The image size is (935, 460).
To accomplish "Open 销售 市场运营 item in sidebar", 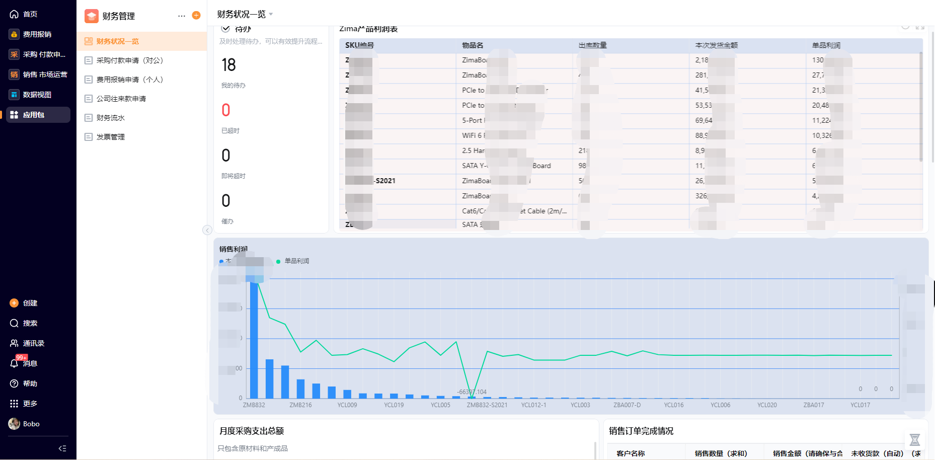I will (x=38, y=74).
